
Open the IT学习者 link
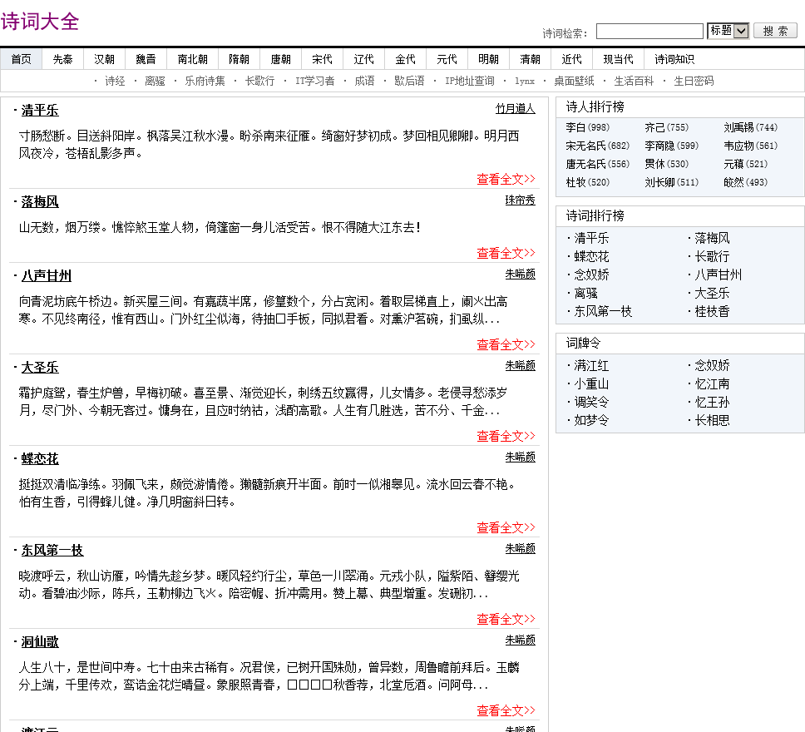point(314,82)
